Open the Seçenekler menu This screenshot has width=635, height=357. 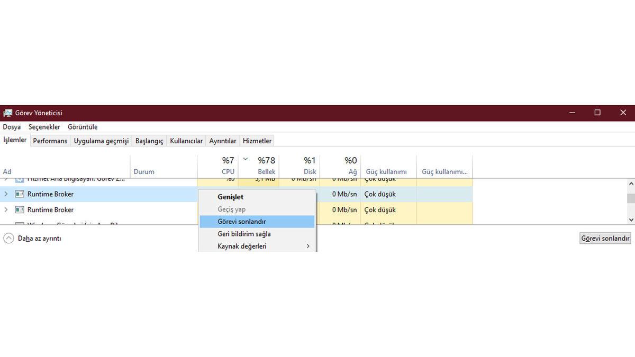44,127
